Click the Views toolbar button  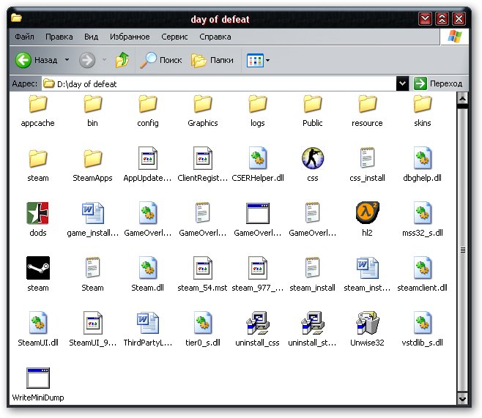255,60
